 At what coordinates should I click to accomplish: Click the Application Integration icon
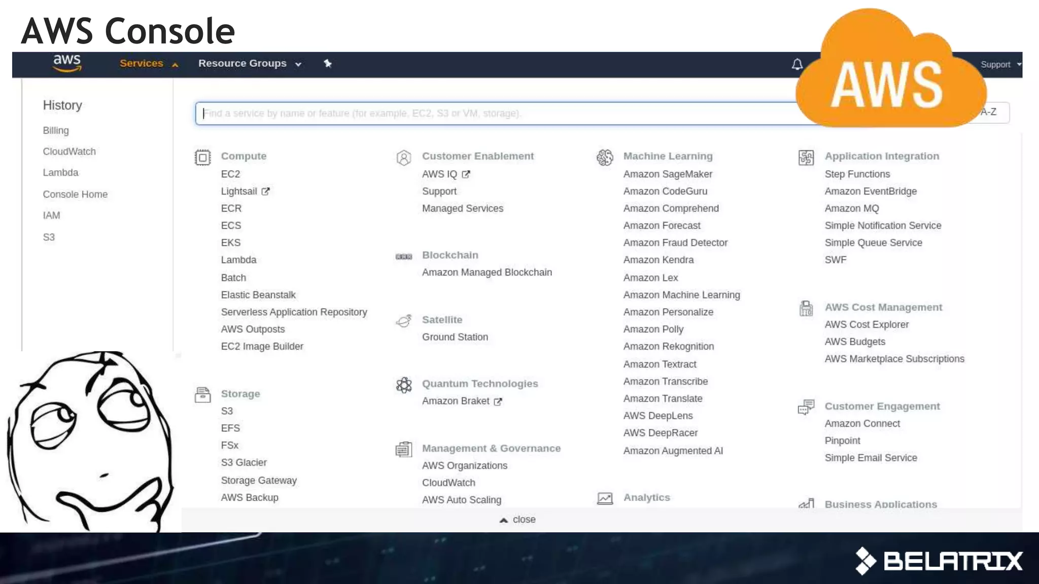[x=806, y=158]
